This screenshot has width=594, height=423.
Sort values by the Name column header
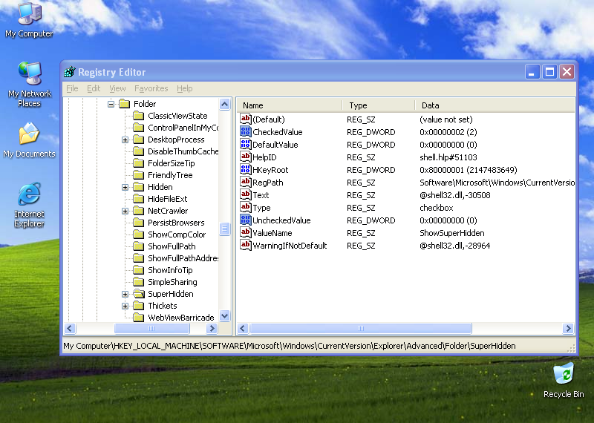tap(290, 105)
